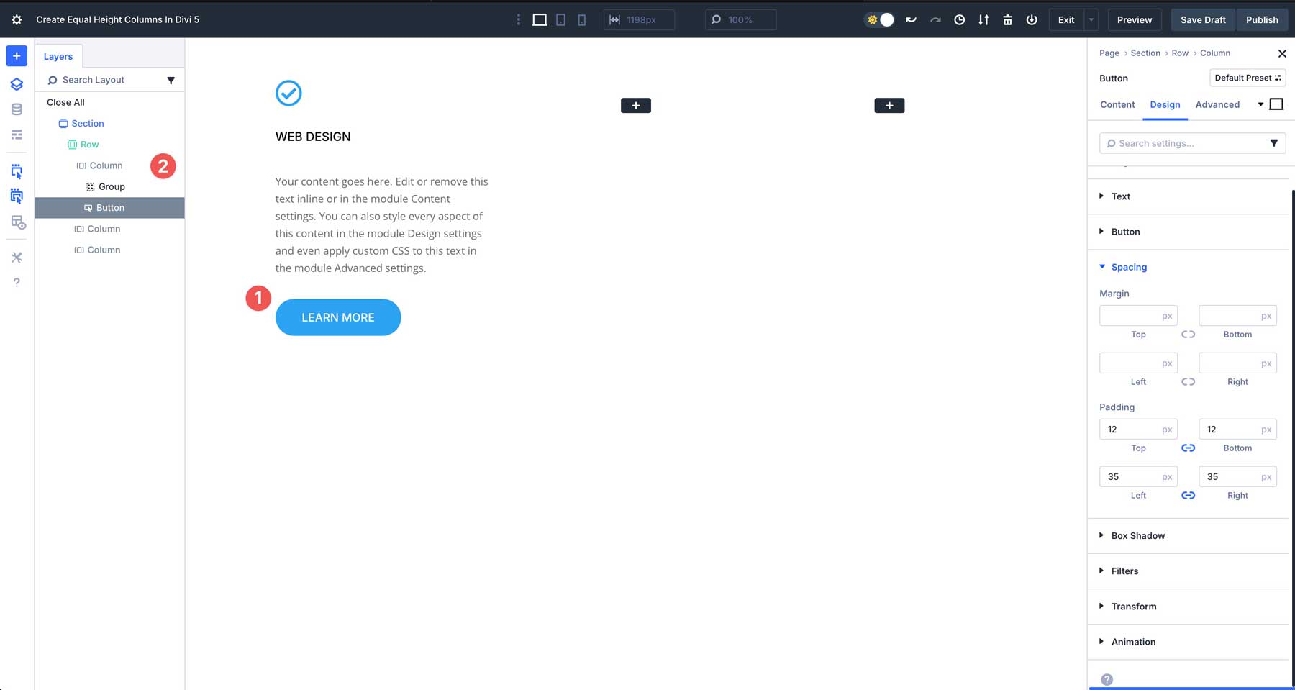Toggle the light/dark mode switch
The image size is (1295, 690).
880,20
